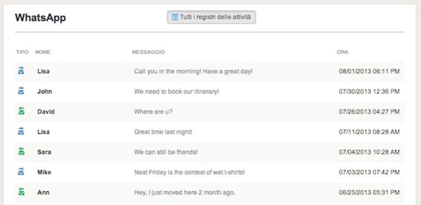Screen dimensions: 421x205
Task: Click the blue type icon for Lisa's 07/11 message
Action: 21,131
